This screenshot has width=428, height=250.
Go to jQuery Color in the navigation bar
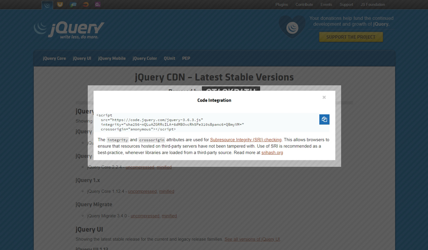(145, 58)
